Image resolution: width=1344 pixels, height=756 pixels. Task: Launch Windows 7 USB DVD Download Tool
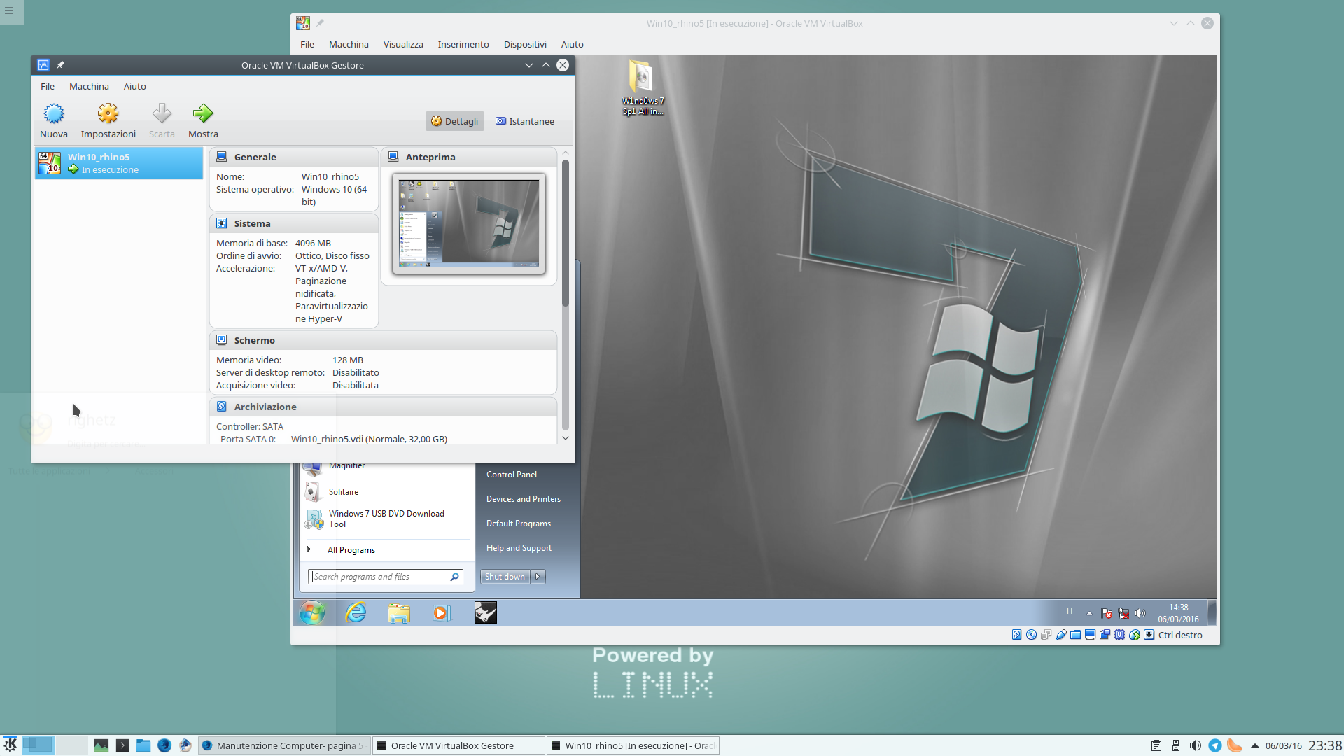(x=386, y=519)
